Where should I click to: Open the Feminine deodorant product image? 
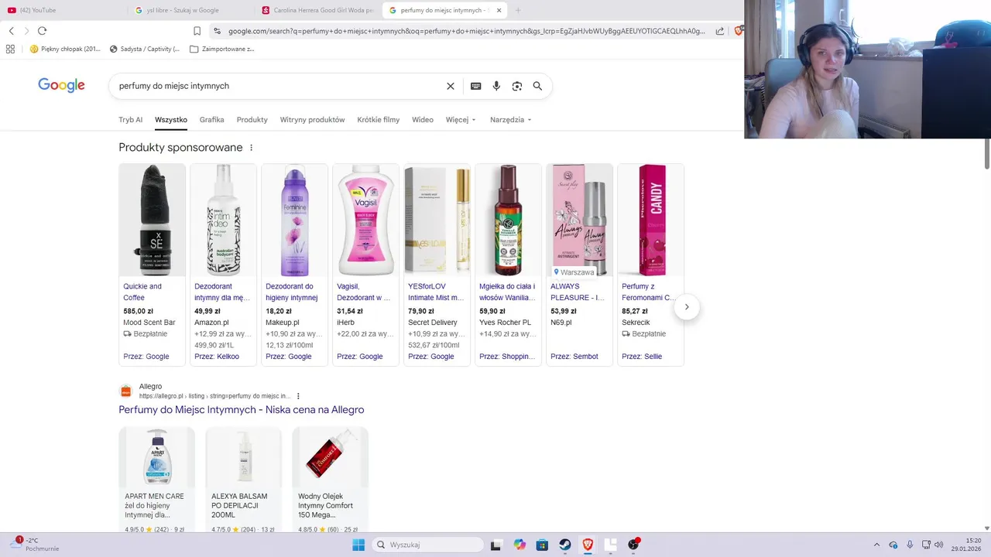click(x=294, y=220)
